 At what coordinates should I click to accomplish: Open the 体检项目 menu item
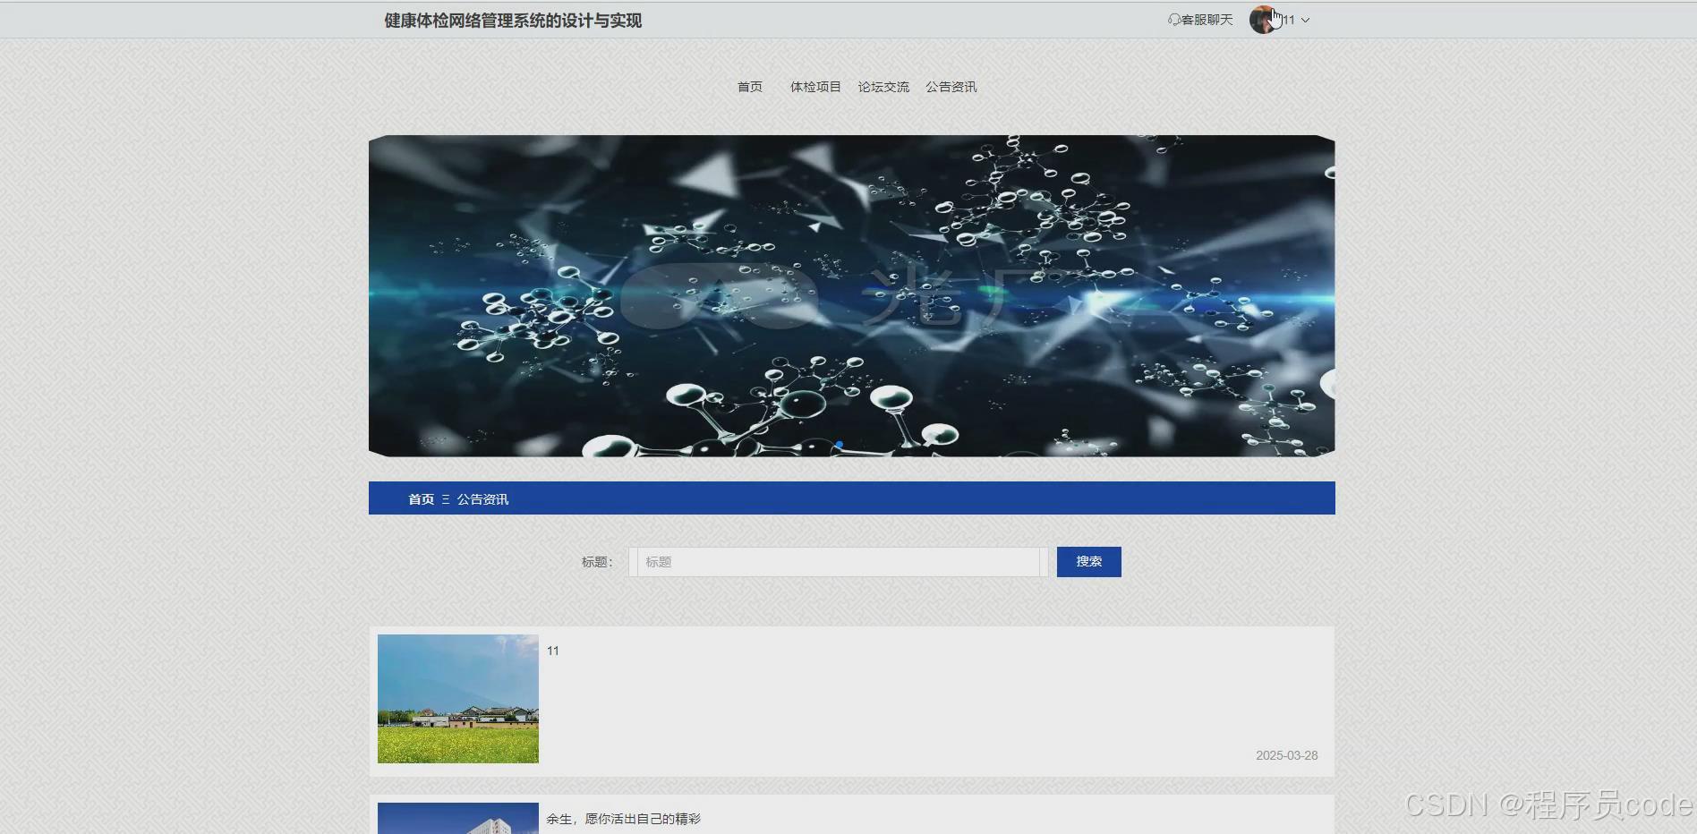(x=815, y=87)
